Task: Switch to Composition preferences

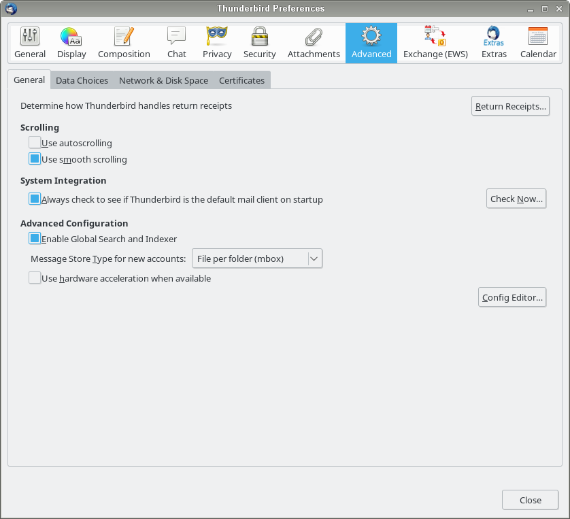Action: click(124, 43)
